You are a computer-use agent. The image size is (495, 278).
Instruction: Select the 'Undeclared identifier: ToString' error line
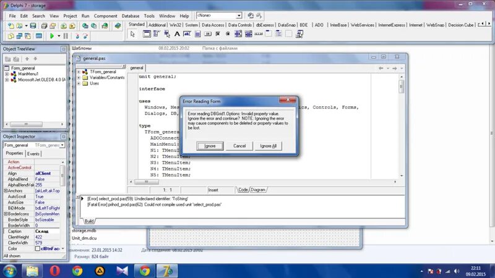[137, 199]
